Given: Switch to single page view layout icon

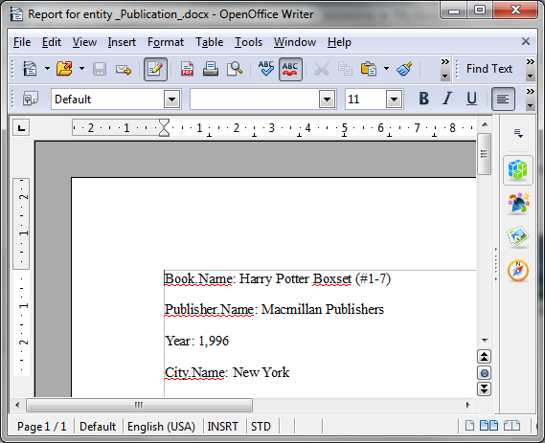Looking at the screenshot, I should 469,425.
